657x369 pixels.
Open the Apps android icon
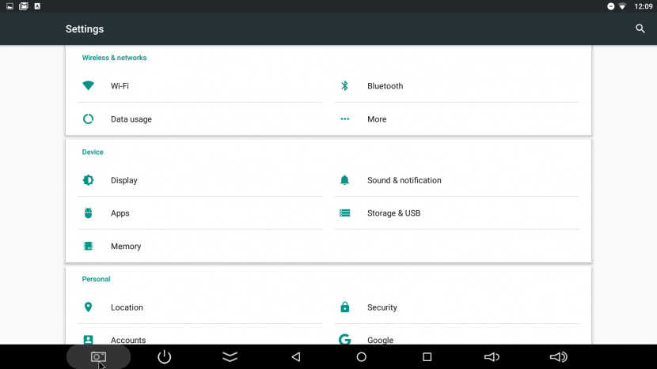click(88, 213)
